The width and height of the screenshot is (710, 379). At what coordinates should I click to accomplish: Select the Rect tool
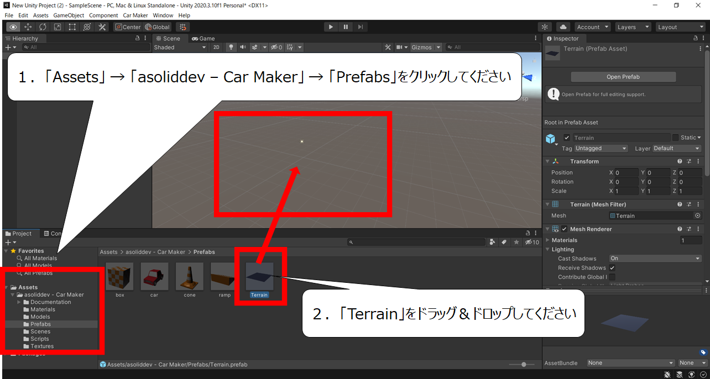pyautogui.click(x=72, y=27)
